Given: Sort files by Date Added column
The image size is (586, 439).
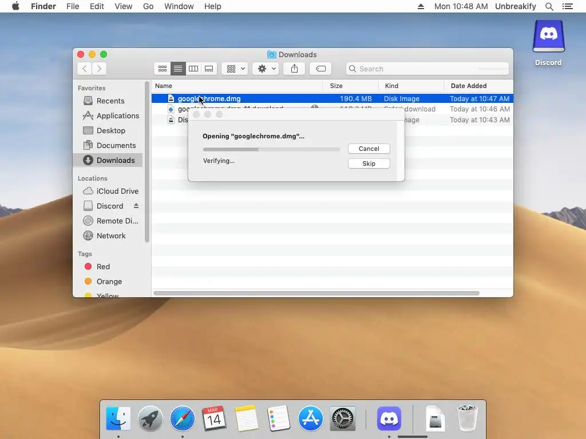Looking at the screenshot, I should [x=479, y=86].
